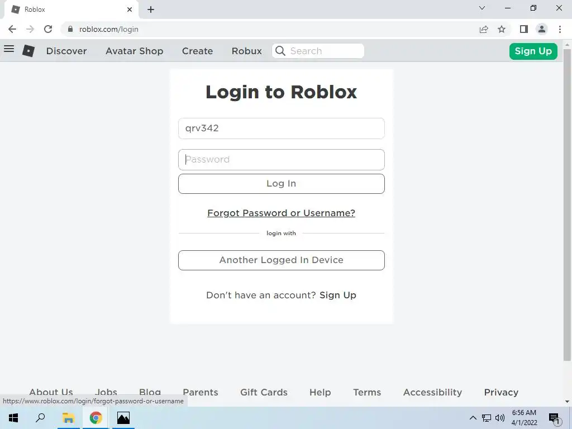The image size is (572, 429).
Task: Focus the username field containing qrv342
Action: coord(282,128)
